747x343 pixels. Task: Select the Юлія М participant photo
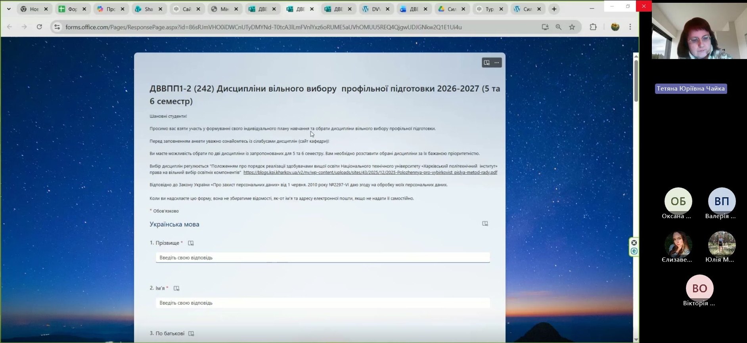click(x=722, y=244)
